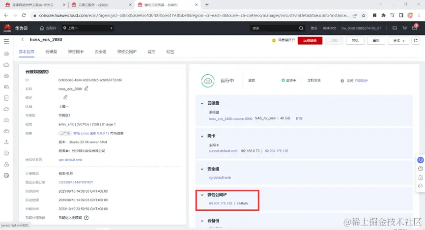425x230 pixels.
Task: Click first cloud icon in left sidebar
Action: point(6,54)
